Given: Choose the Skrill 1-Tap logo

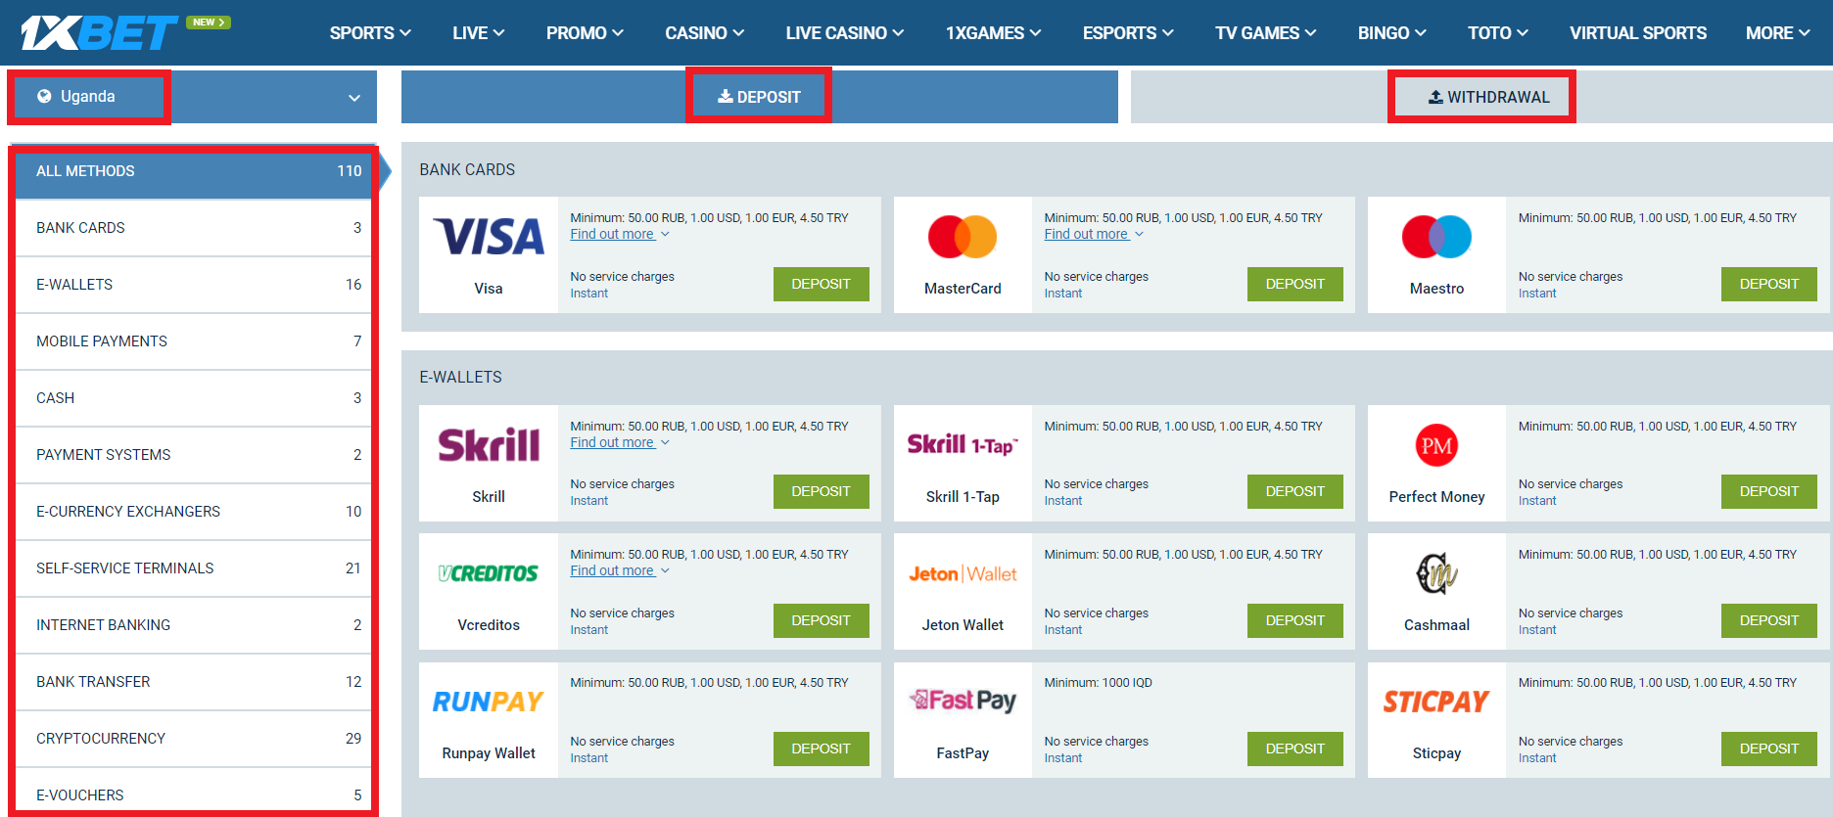Looking at the screenshot, I should (963, 445).
